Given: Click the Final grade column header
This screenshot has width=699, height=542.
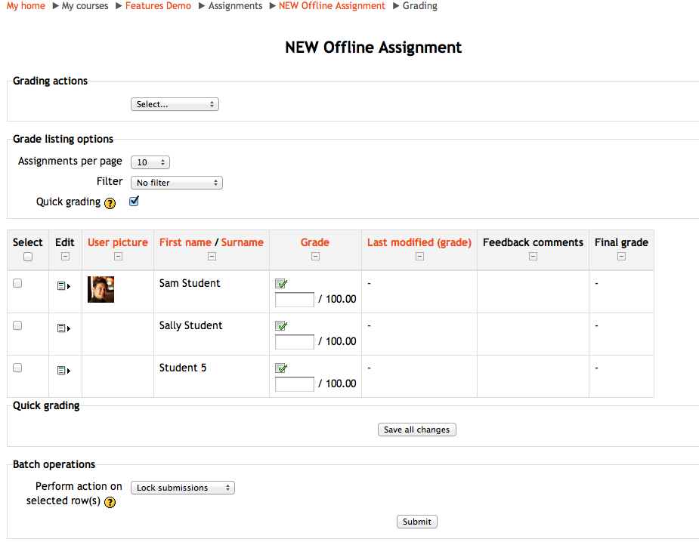Looking at the screenshot, I should click(621, 242).
